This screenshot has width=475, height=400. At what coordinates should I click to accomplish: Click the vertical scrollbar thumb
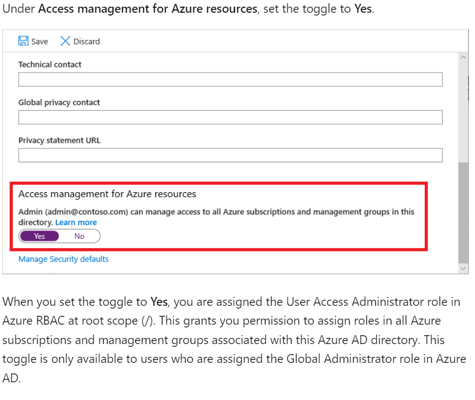click(463, 213)
